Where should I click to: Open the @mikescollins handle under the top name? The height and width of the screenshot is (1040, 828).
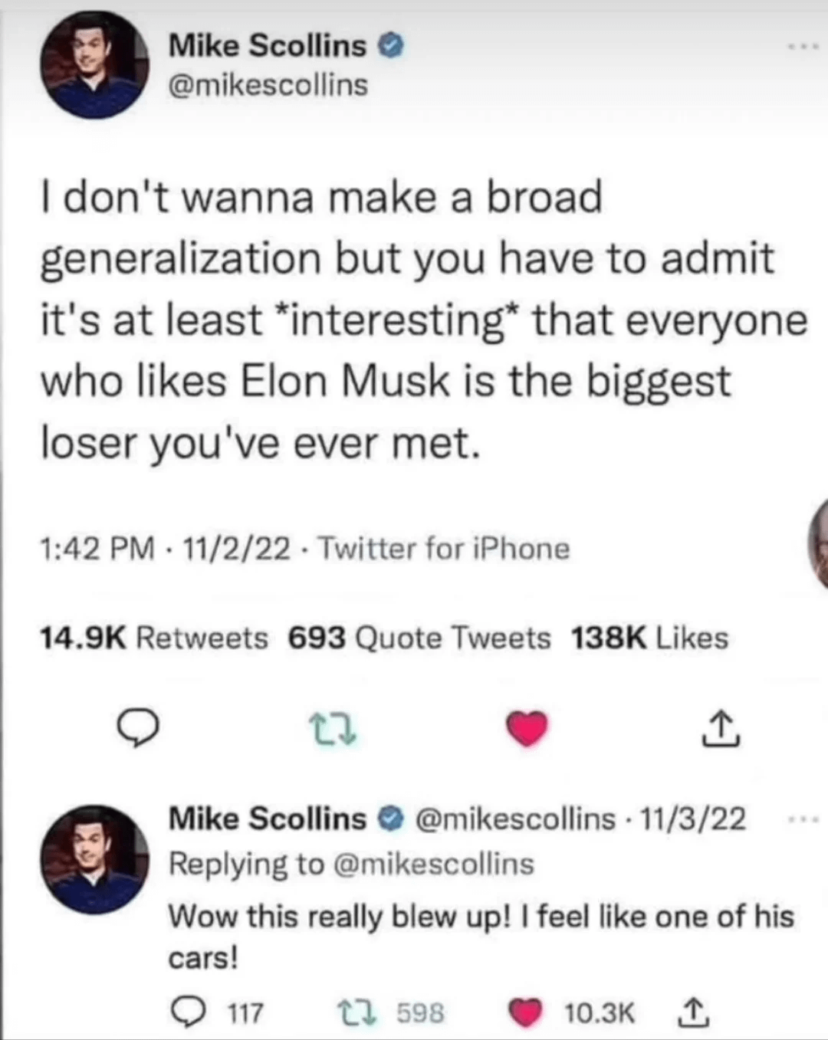pyautogui.click(x=268, y=85)
